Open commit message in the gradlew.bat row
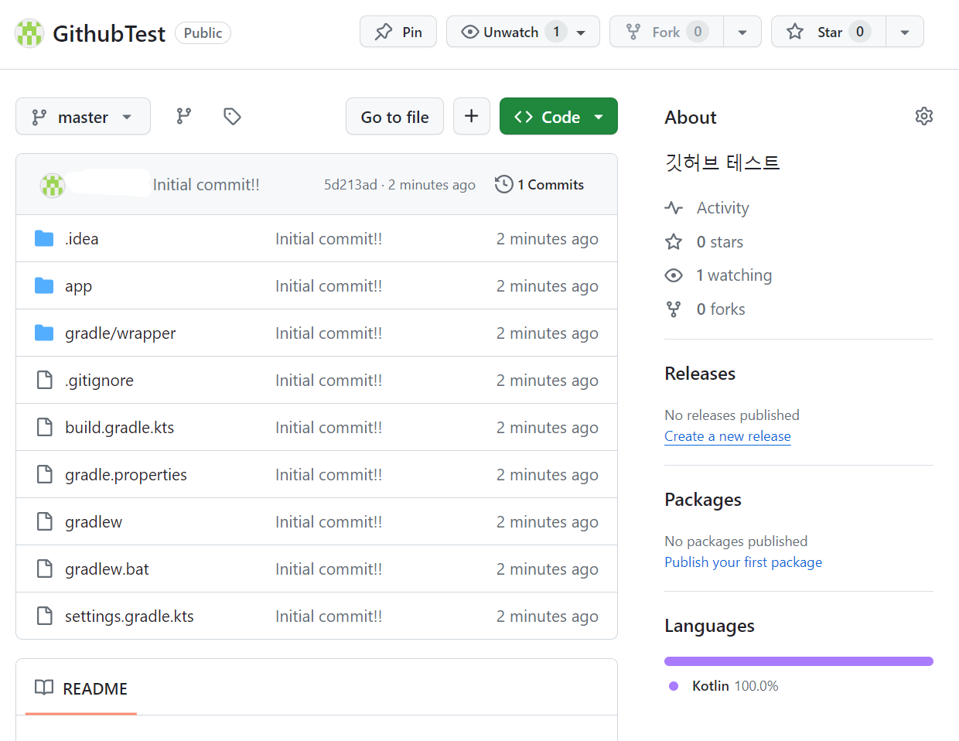Viewport: 959px width, 741px height. coord(329,569)
